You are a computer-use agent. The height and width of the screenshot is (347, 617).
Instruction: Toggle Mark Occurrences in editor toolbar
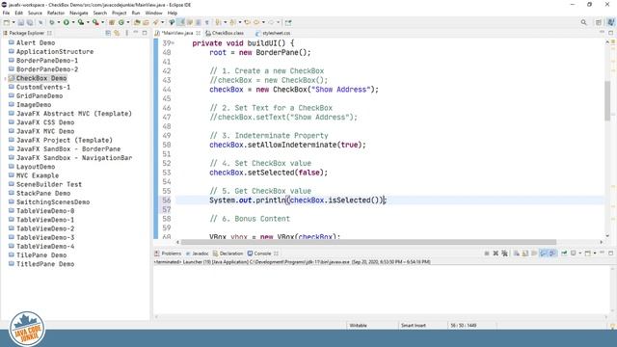pyautogui.click(x=180, y=23)
